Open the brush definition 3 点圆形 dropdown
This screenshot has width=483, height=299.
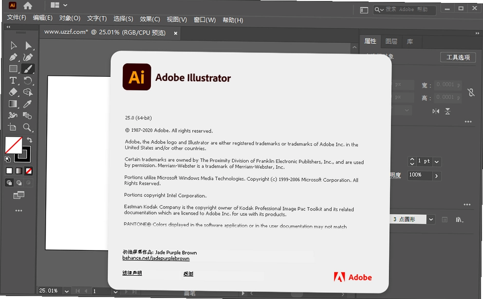[431, 219]
